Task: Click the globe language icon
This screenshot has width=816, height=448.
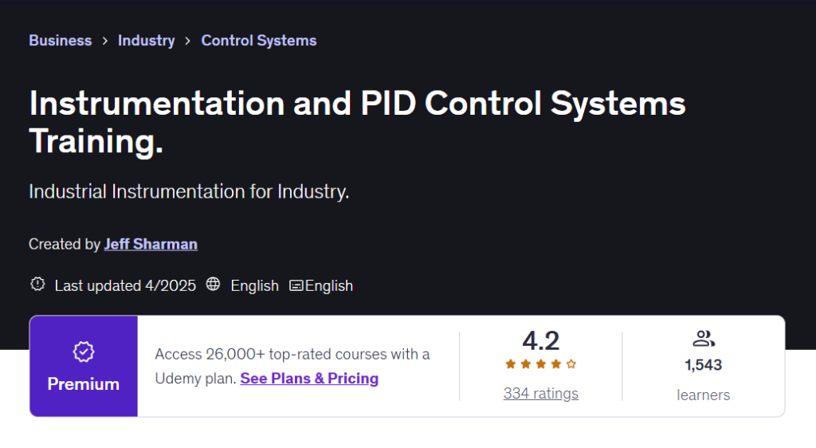Action: (213, 284)
